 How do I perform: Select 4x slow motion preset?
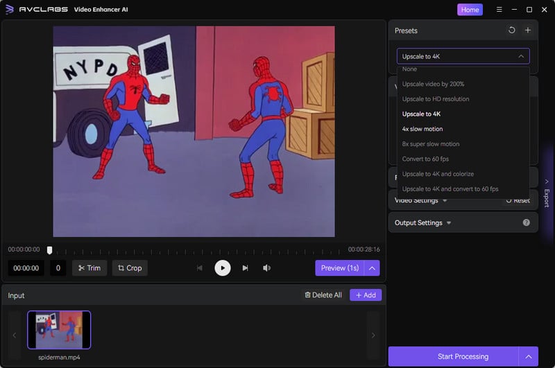click(x=463, y=129)
